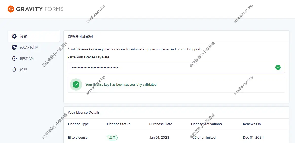Click the settings gear icon in sidebar
Screen dimensions: 295x143
coord(14,36)
